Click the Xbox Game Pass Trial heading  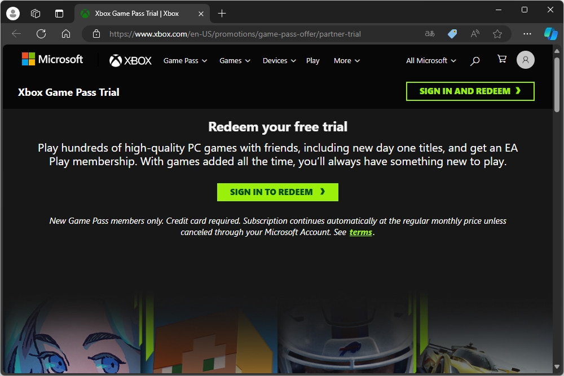point(68,92)
